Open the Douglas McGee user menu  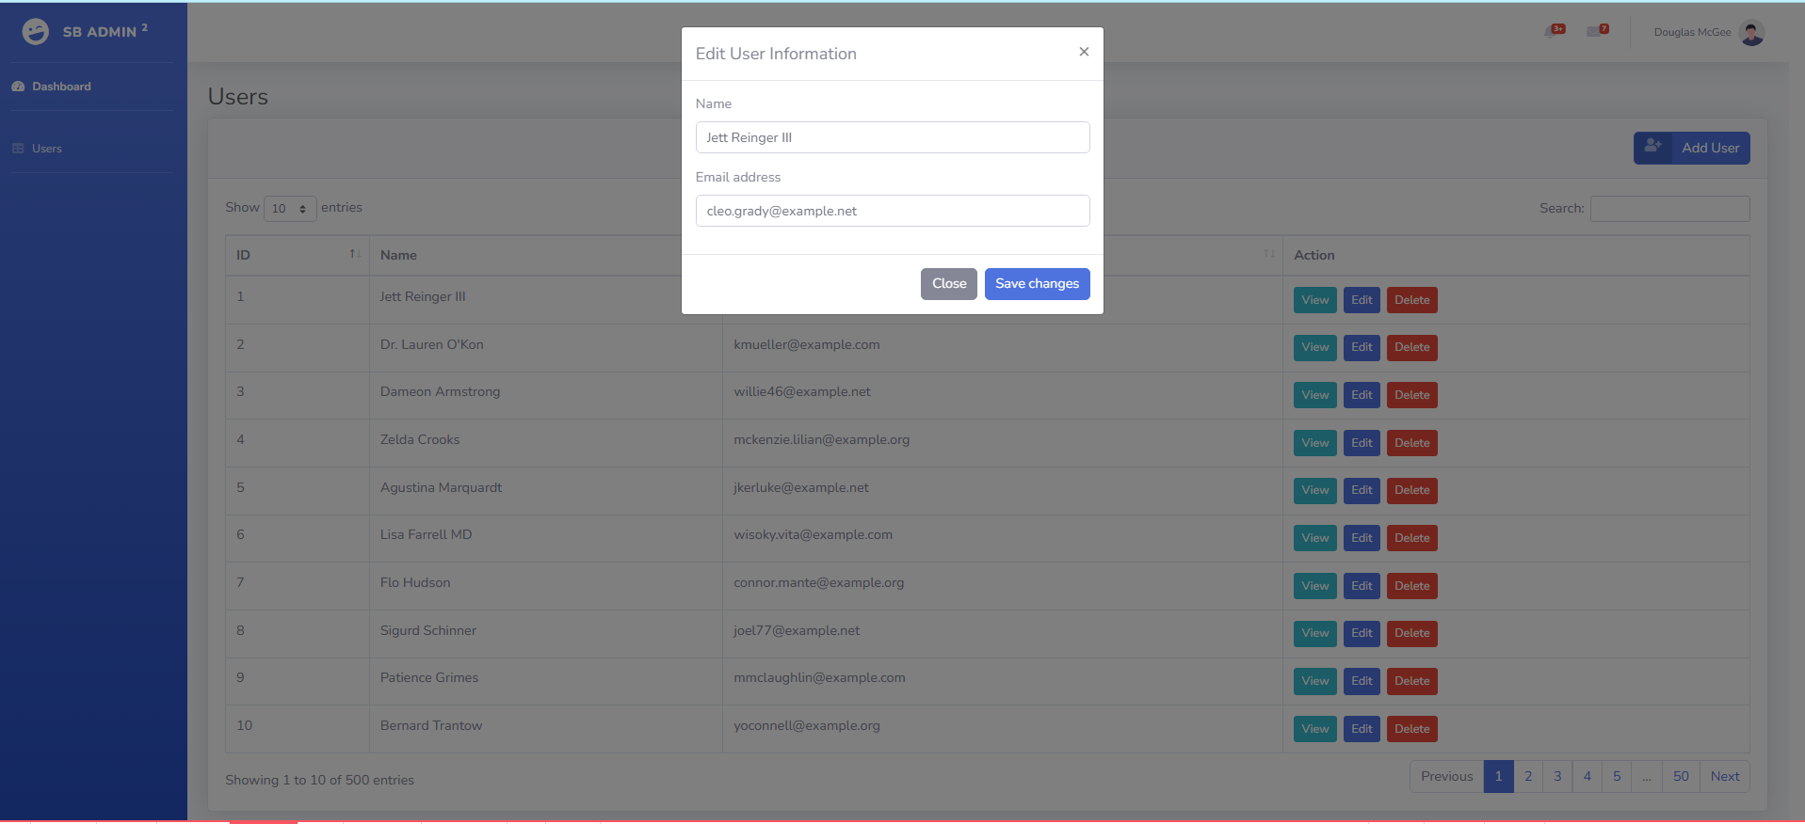click(1708, 32)
